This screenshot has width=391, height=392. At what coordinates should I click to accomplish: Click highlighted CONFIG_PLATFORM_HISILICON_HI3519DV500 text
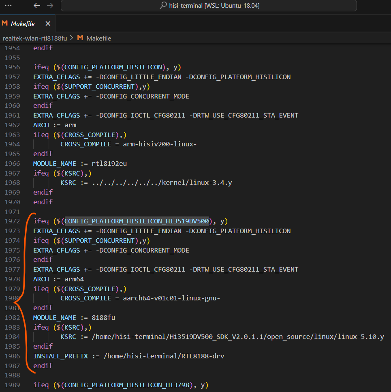tap(137, 221)
